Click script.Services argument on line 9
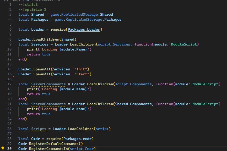This screenshot has width=227, height=151. pyautogui.click(x=114, y=44)
